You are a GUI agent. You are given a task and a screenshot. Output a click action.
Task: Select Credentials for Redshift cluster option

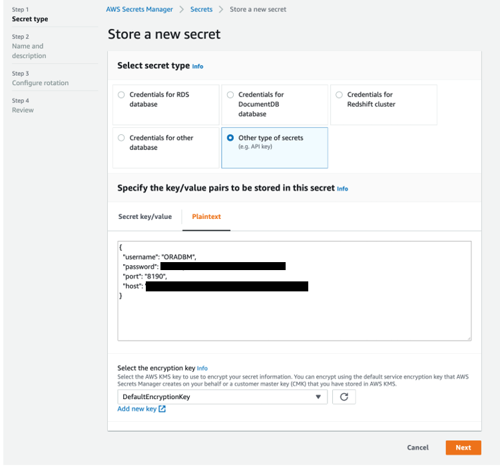point(339,95)
